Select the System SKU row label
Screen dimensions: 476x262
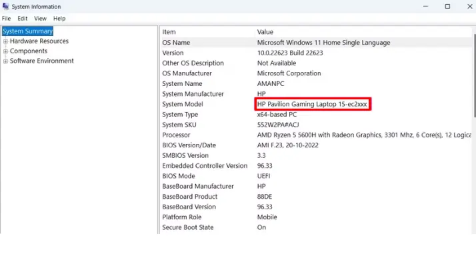(179, 125)
